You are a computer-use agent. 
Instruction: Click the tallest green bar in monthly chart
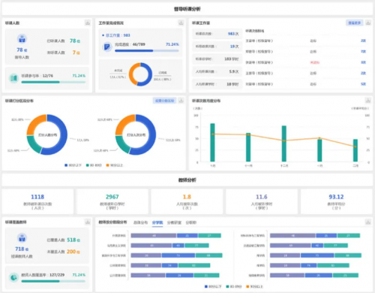tap(212, 143)
